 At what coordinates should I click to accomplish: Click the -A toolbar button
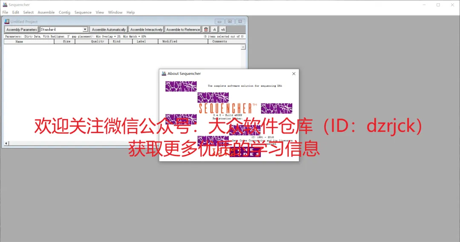click(214, 30)
